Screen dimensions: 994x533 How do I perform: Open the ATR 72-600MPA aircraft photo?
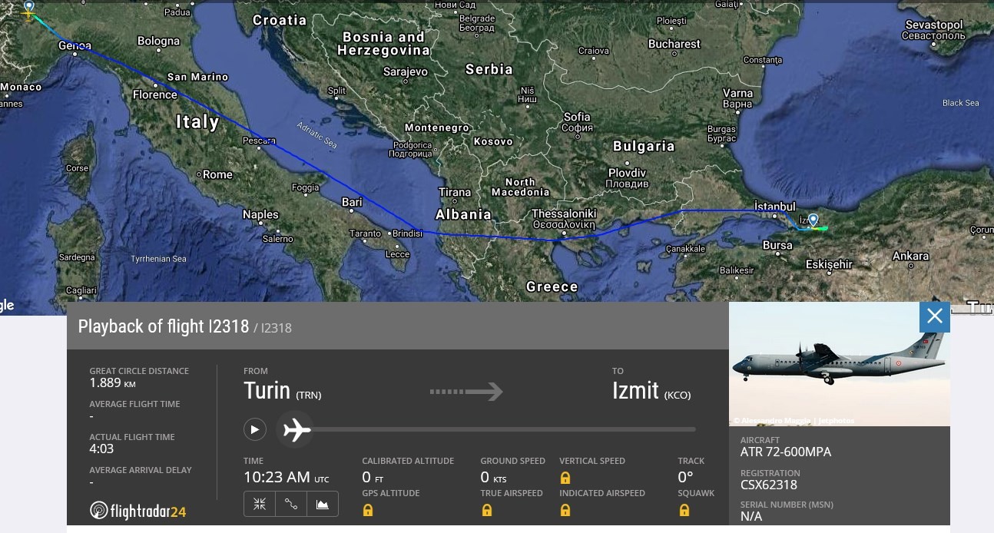point(839,365)
